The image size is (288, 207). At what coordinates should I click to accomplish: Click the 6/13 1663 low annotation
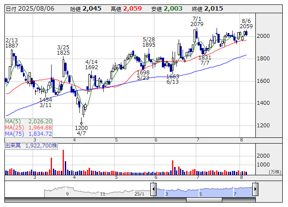[172, 79]
